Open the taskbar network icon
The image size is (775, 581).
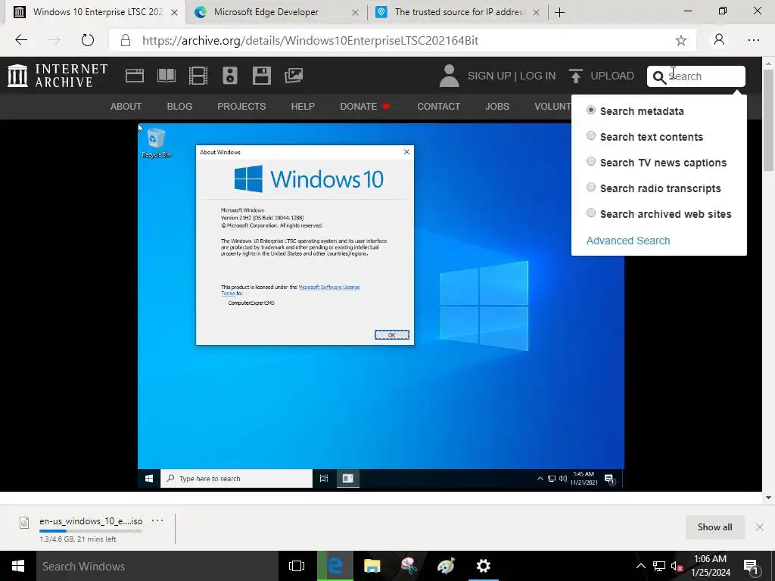[x=659, y=566]
